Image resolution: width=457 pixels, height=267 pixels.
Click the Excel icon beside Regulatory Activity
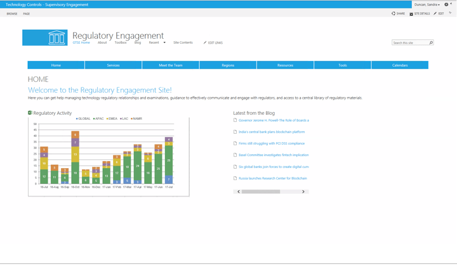pyautogui.click(x=30, y=113)
